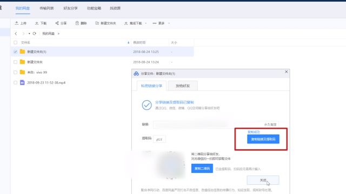The image size is (346, 194).
Task: Close the share dialog with the X
Action: point(286,72)
